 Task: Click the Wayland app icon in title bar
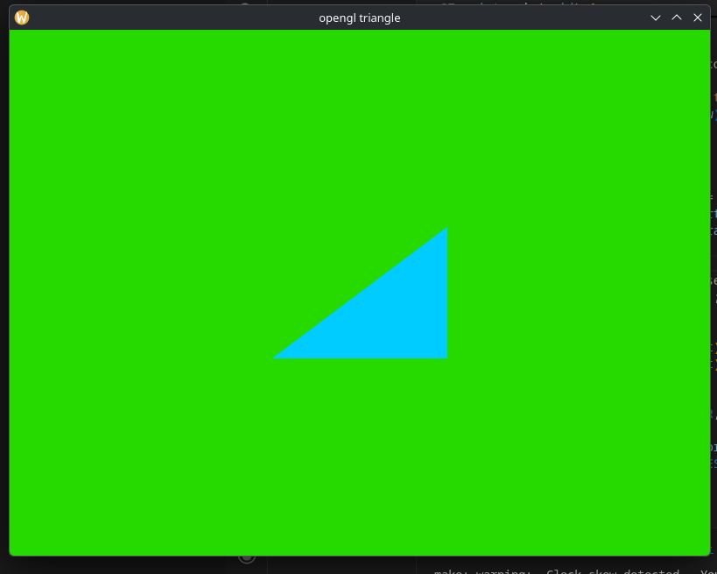[x=22, y=18]
